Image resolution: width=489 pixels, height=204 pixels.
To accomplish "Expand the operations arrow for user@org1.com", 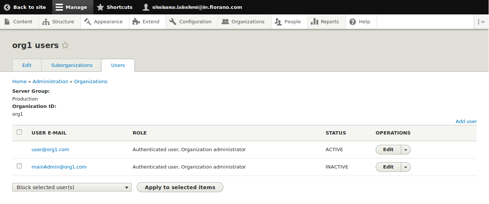I will pos(406,150).
